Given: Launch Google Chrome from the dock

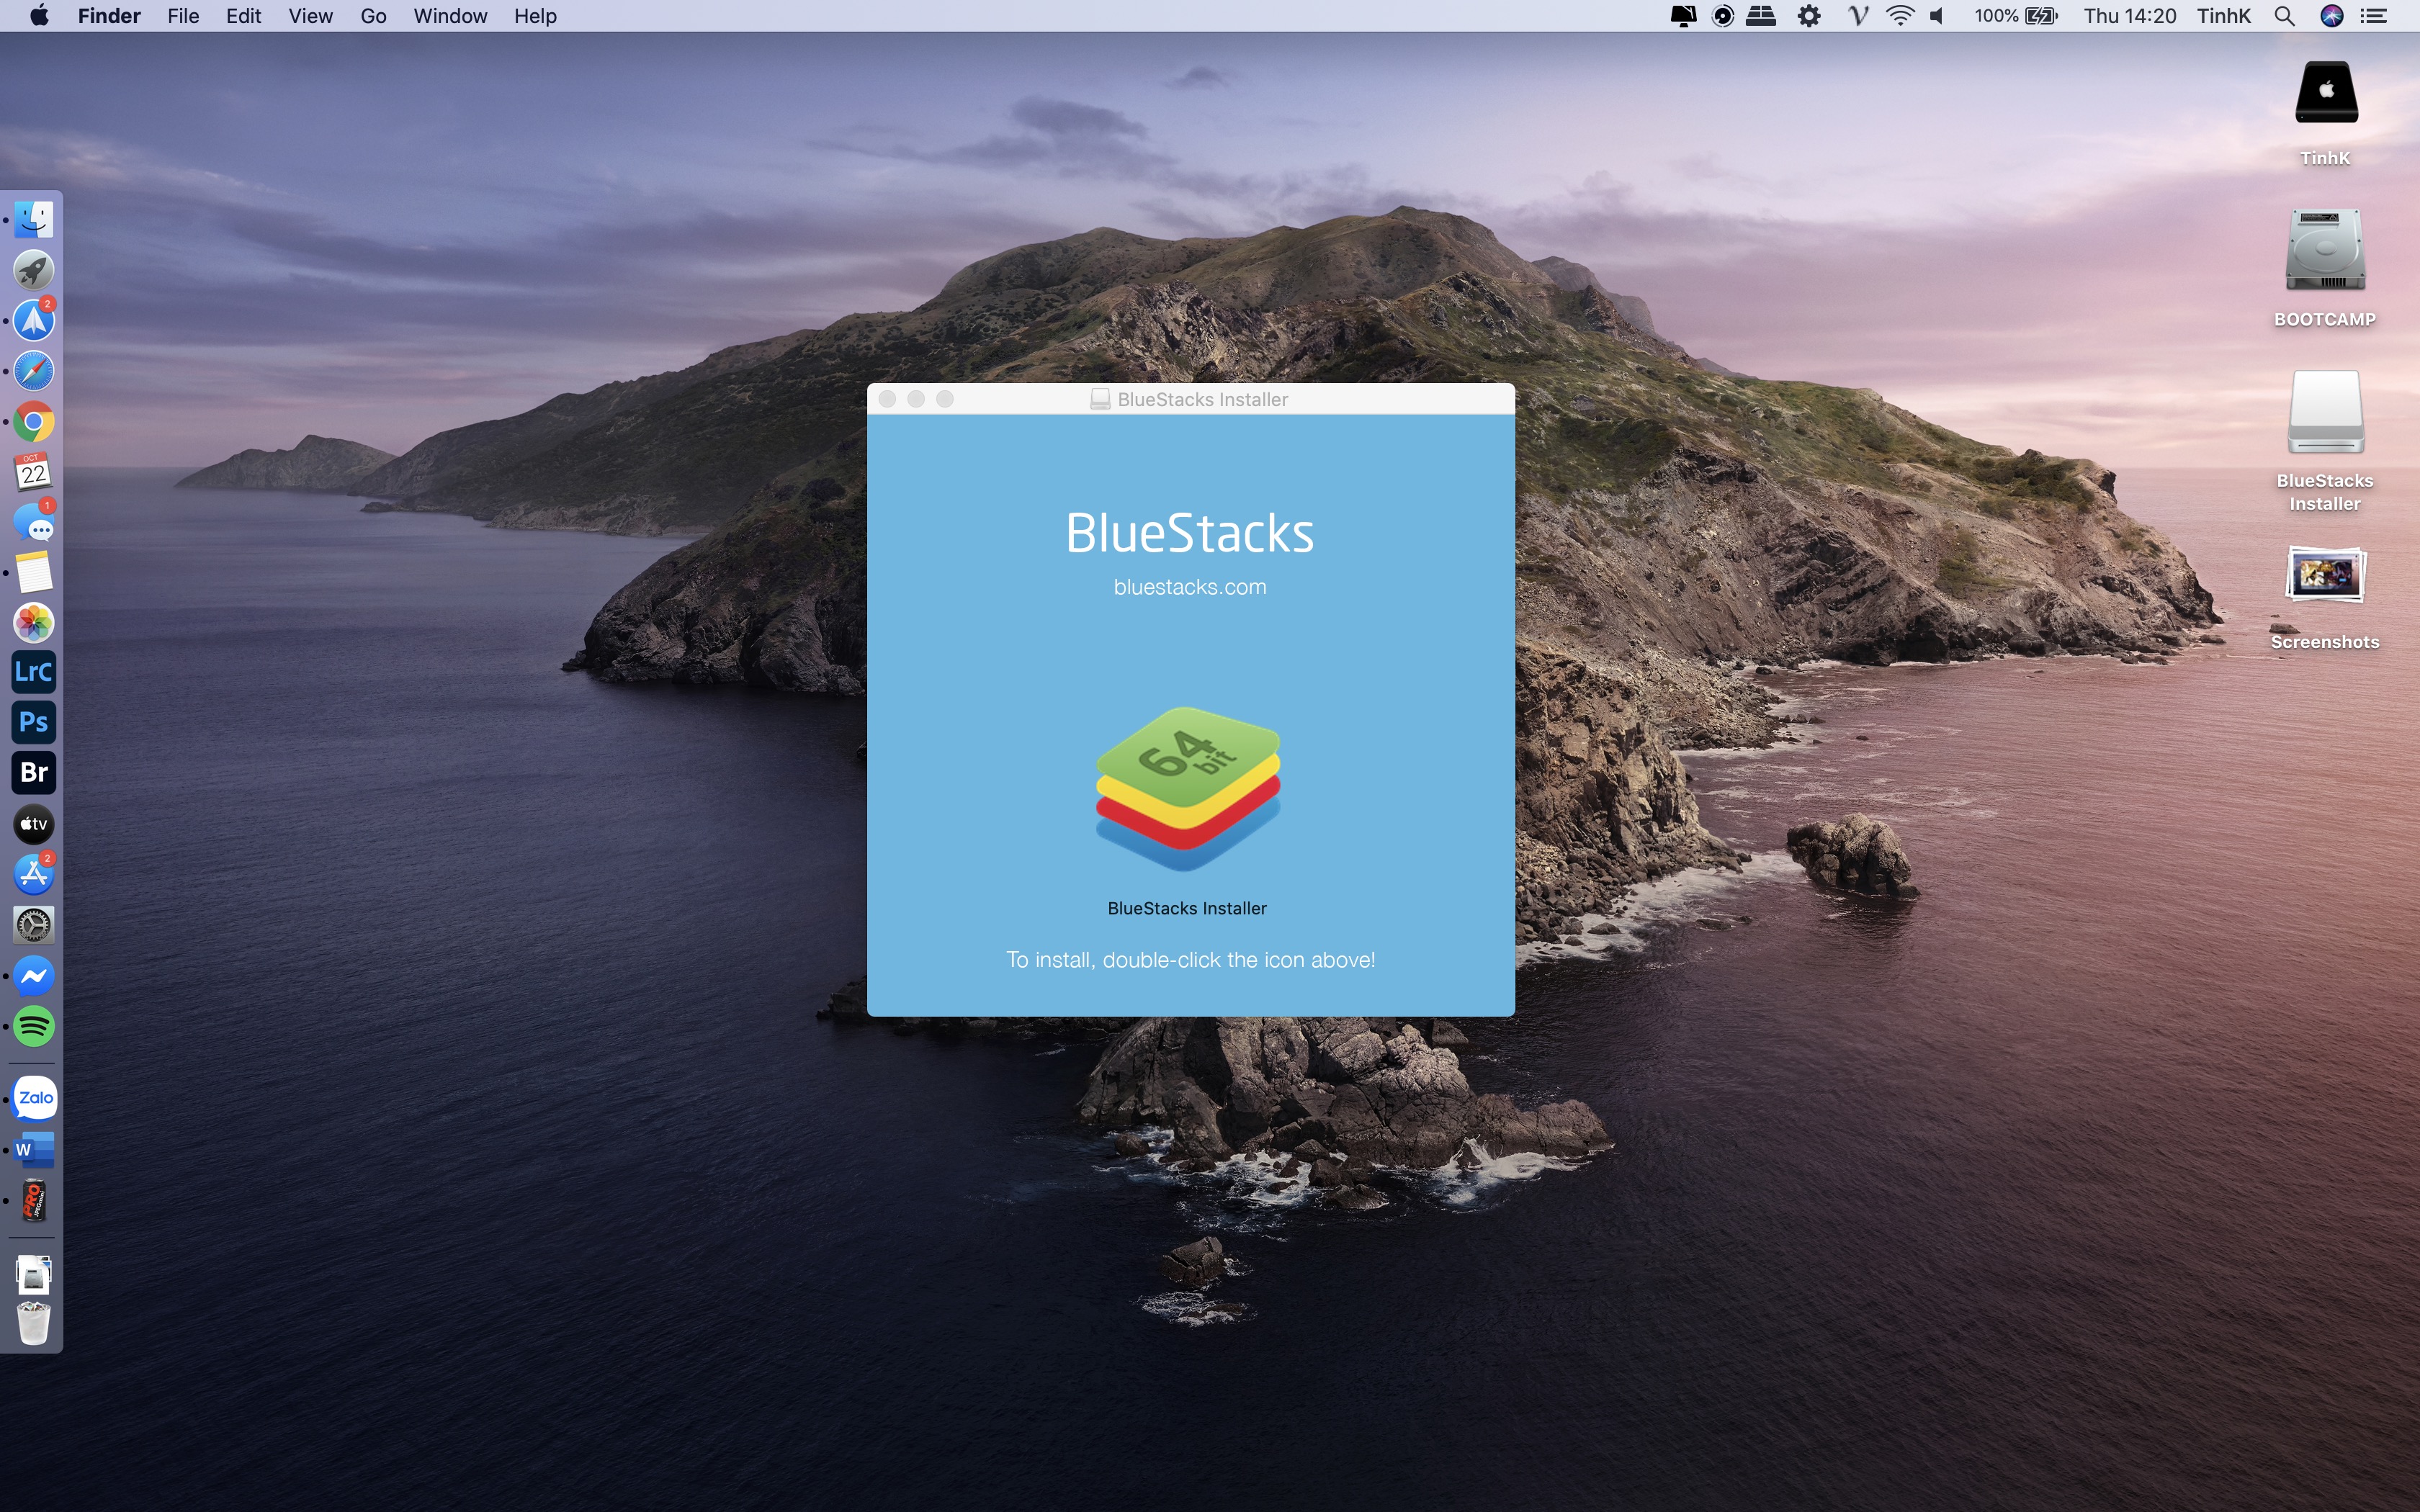Looking at the screenshot, I should [x=34, y=421].
